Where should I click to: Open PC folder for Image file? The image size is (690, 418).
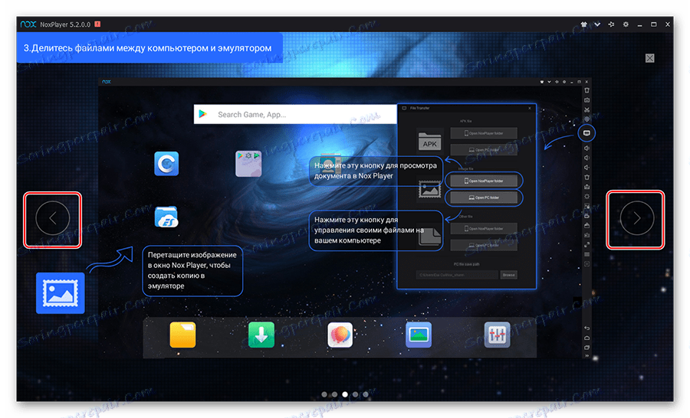[484, 198]
